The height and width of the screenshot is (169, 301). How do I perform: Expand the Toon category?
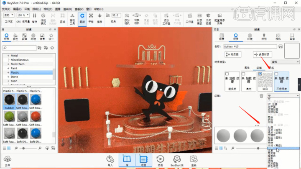tap(8, 81)
